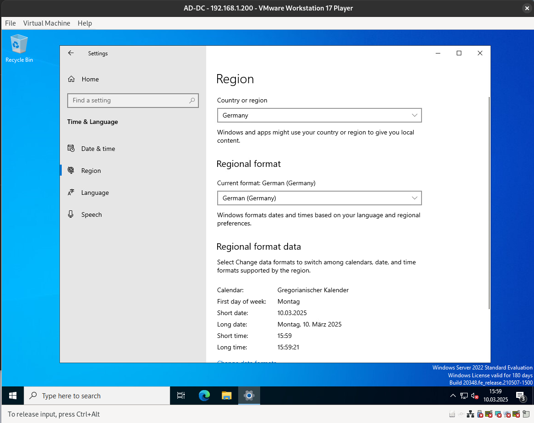Click the Settings window vertical scrollbar
This screenshot has height=423, width=534.
pos(489,201)
